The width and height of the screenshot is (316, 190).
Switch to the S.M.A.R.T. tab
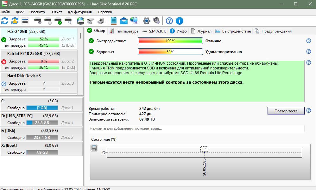pos(154,31)
